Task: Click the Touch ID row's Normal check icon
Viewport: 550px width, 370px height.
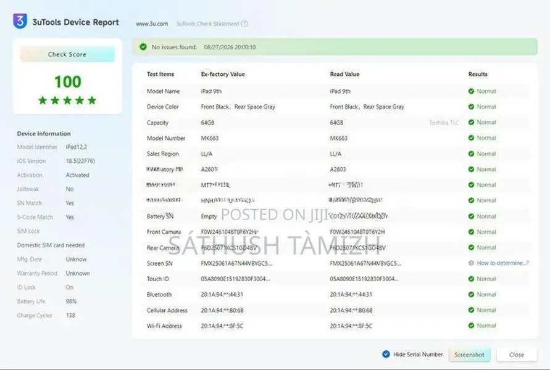Action: [x=471, y=279]
